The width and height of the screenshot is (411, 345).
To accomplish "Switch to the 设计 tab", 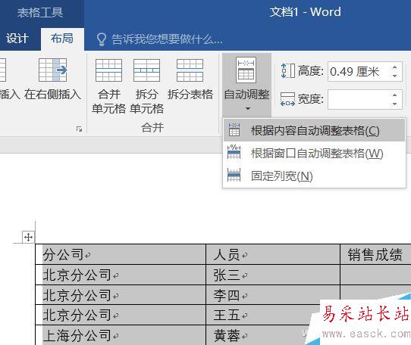I will [x=17, y=39].
